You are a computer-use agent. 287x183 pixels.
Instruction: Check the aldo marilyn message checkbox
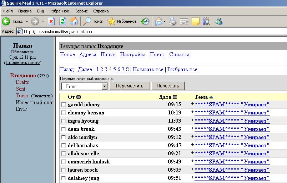[64, 137]
